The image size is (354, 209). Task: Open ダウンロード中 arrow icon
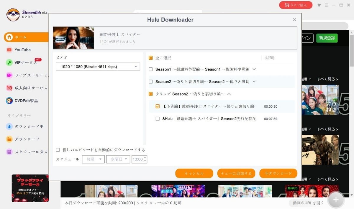(9, 126)
